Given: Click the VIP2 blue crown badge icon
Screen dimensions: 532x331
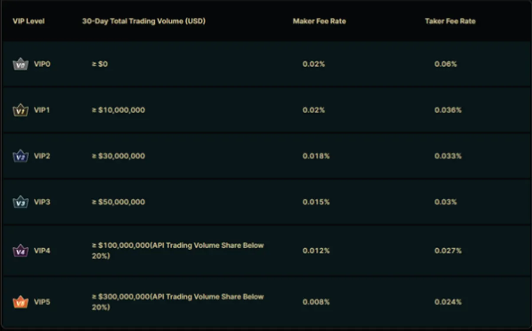Looking at the screenshot, I should (20, 156).
